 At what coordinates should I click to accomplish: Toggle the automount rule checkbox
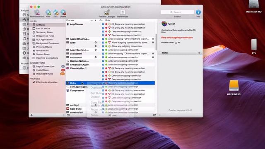[x=103, y=57]
